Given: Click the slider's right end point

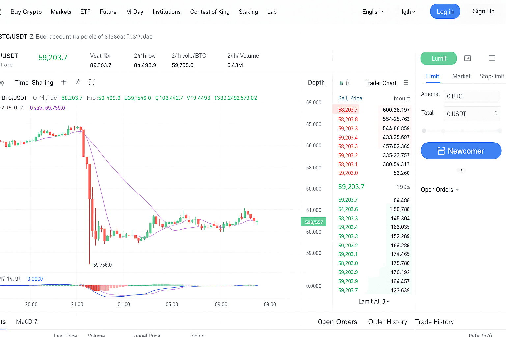Looking at the screenshot, I should (x=500, y=131).
